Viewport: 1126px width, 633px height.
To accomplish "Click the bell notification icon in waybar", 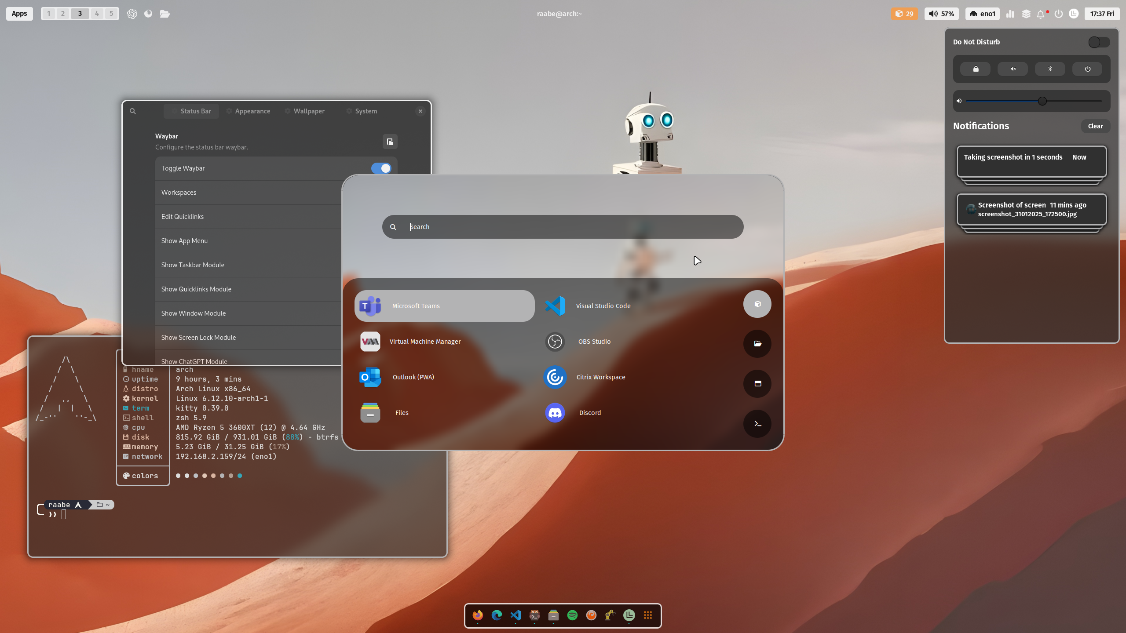I will click(1040, 14).
